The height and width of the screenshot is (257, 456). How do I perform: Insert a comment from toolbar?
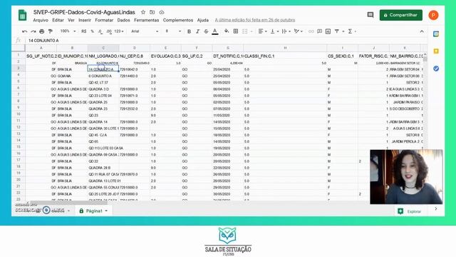pos(320,31)
